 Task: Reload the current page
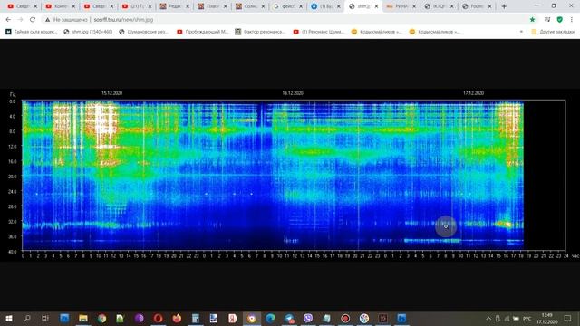(x=33, y=20)
